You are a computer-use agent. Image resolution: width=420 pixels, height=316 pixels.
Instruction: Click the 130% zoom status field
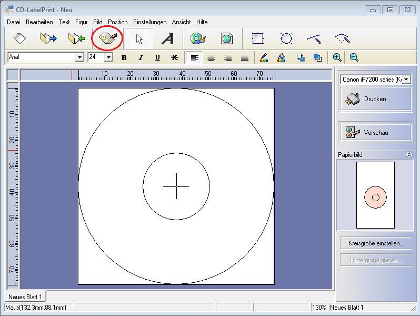[x=319, y=308]
